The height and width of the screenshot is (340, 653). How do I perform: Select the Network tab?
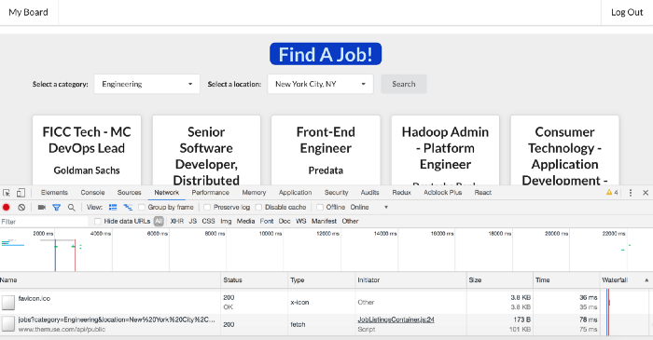coord(167,193)
